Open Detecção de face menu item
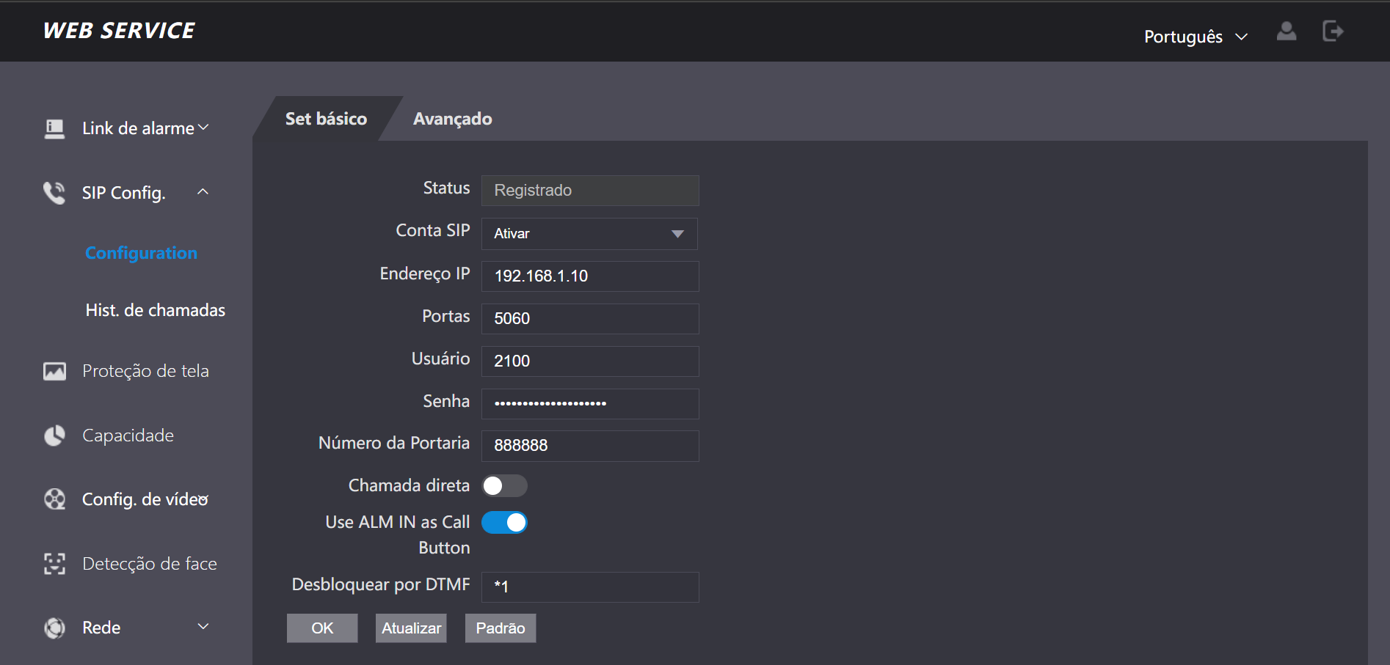The width and height of the screenshot is (1390, 665). (x=150, y=564)
